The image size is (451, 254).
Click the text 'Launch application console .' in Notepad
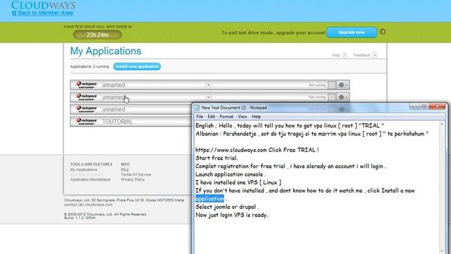230,174
